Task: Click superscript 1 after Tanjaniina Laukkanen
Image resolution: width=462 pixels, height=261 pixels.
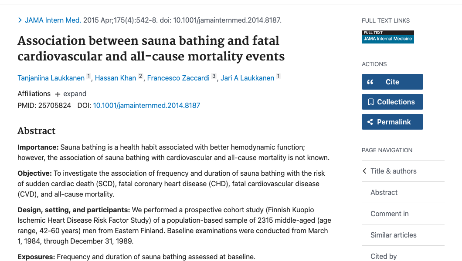Action: (88, 76)
